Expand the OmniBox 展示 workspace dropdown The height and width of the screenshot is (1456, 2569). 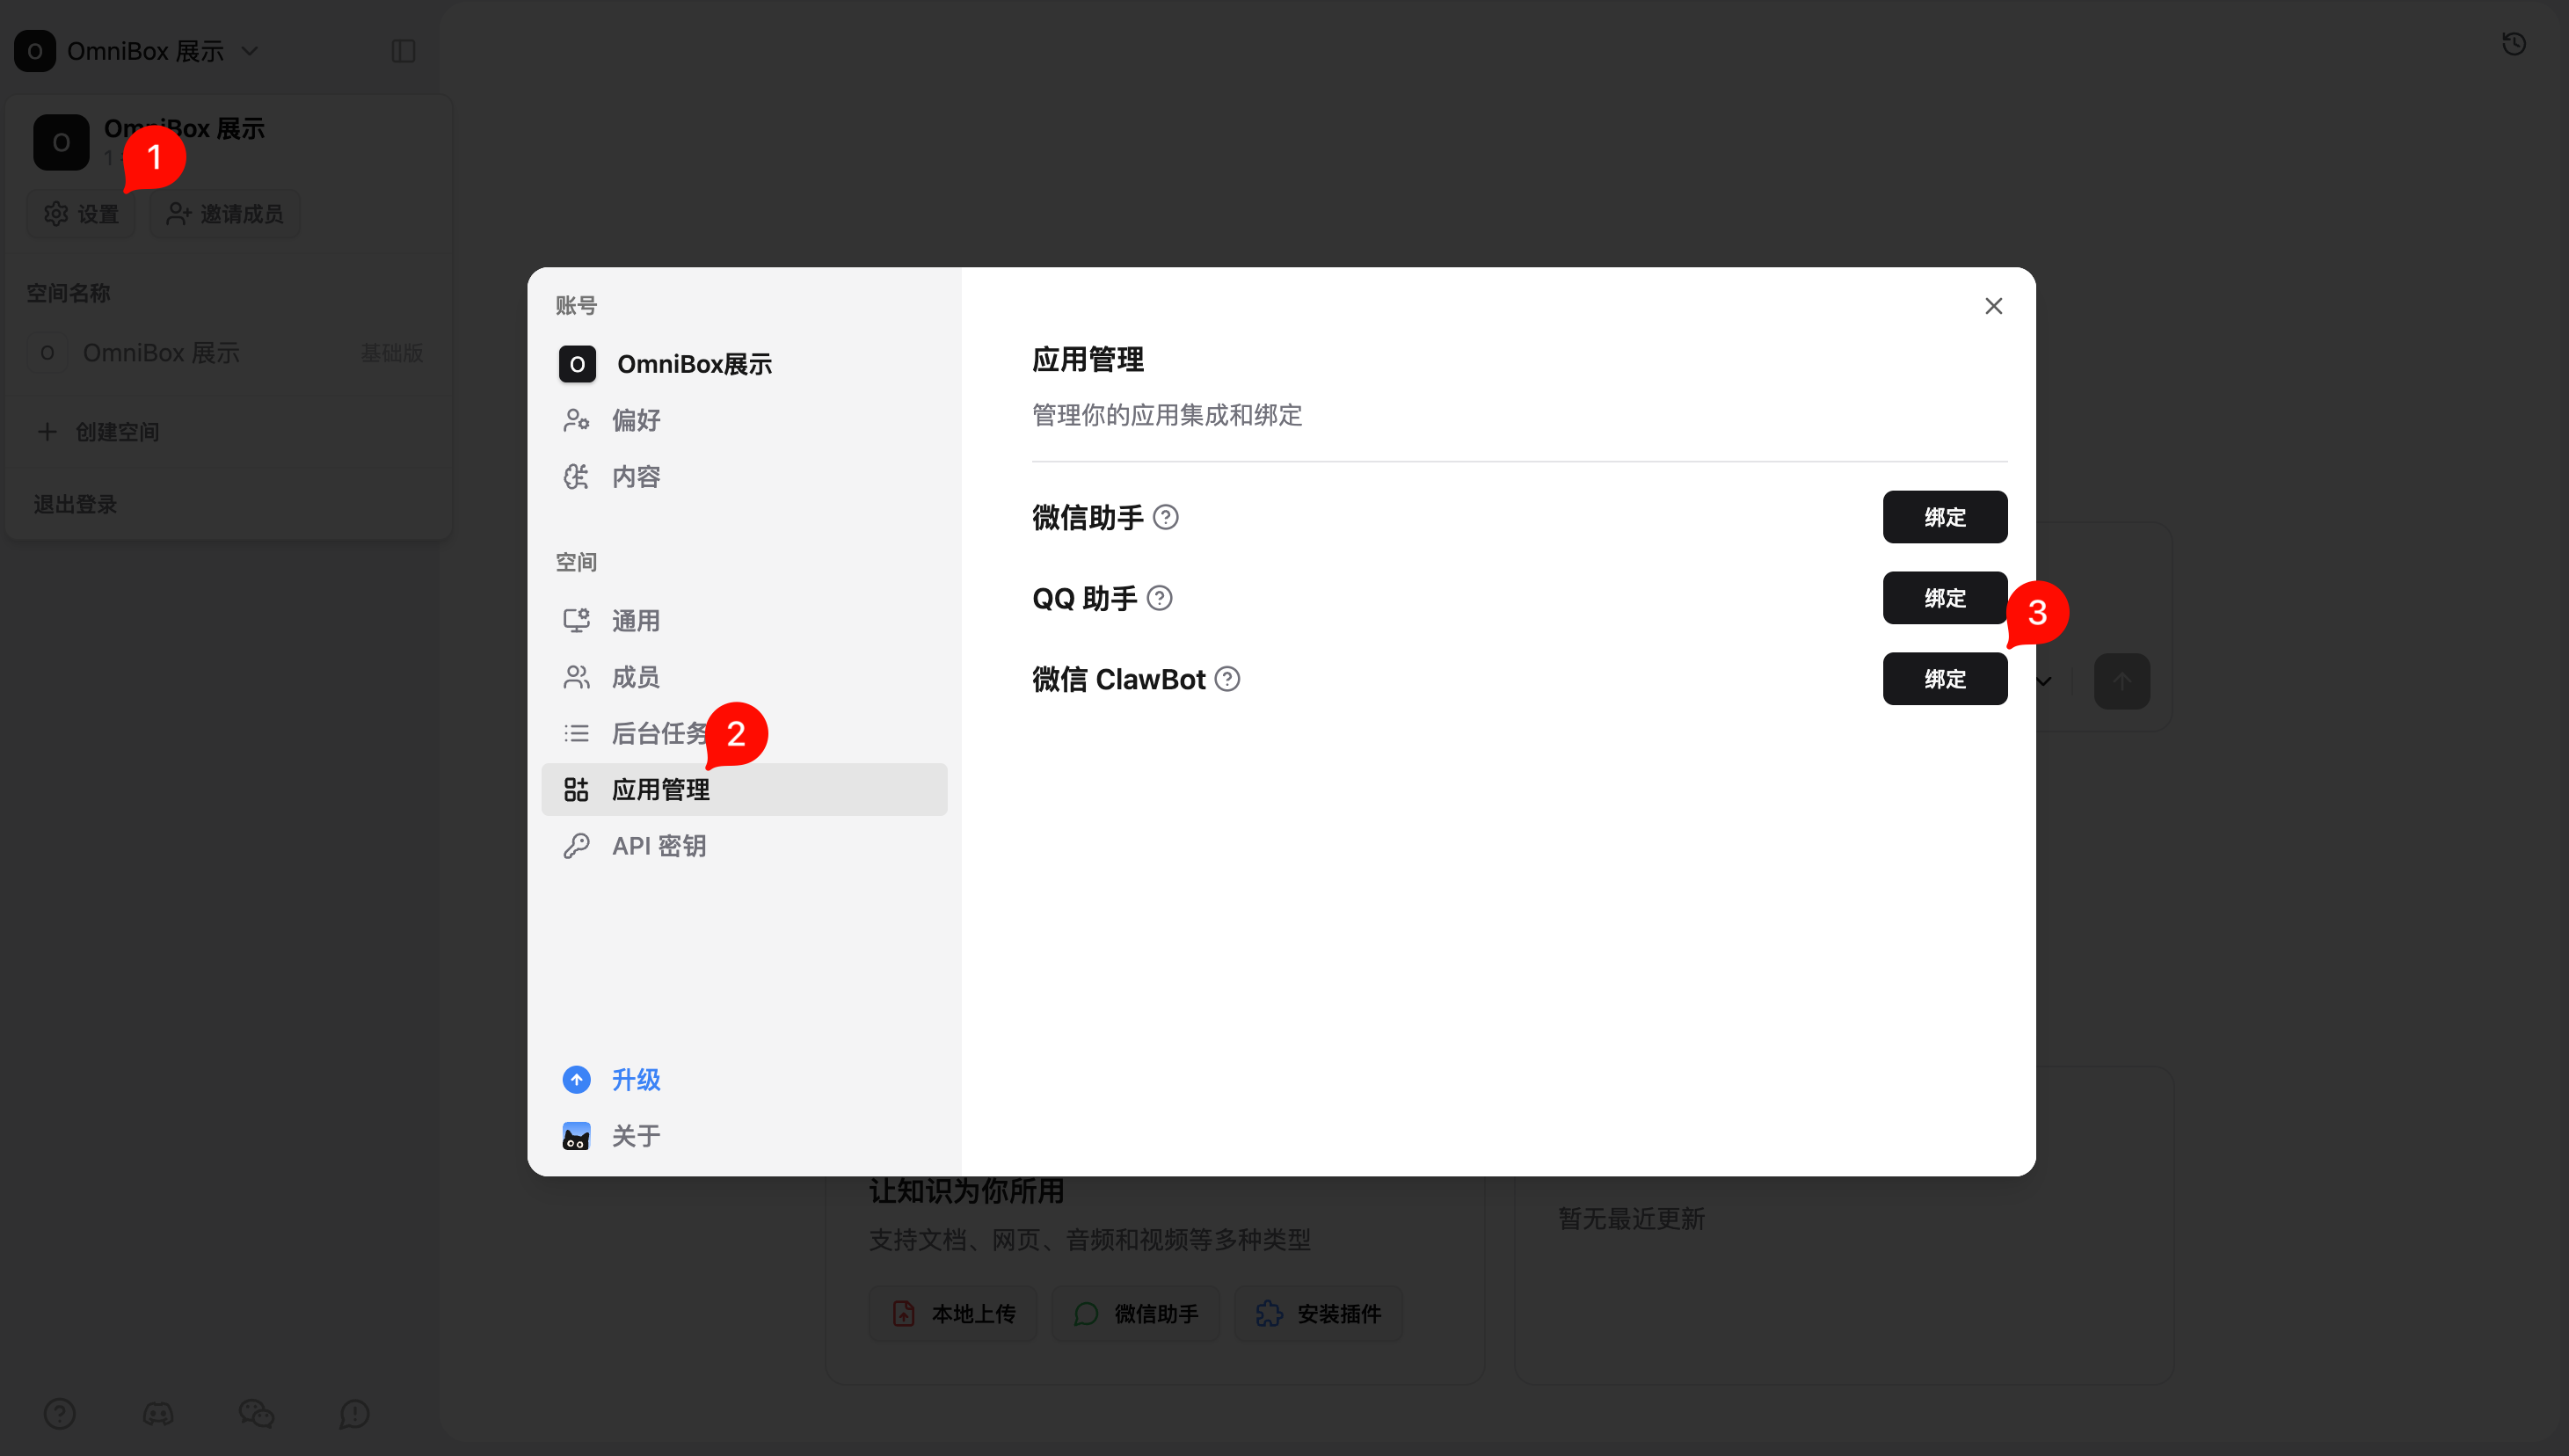pyautogui.click(x=249, y=51)
